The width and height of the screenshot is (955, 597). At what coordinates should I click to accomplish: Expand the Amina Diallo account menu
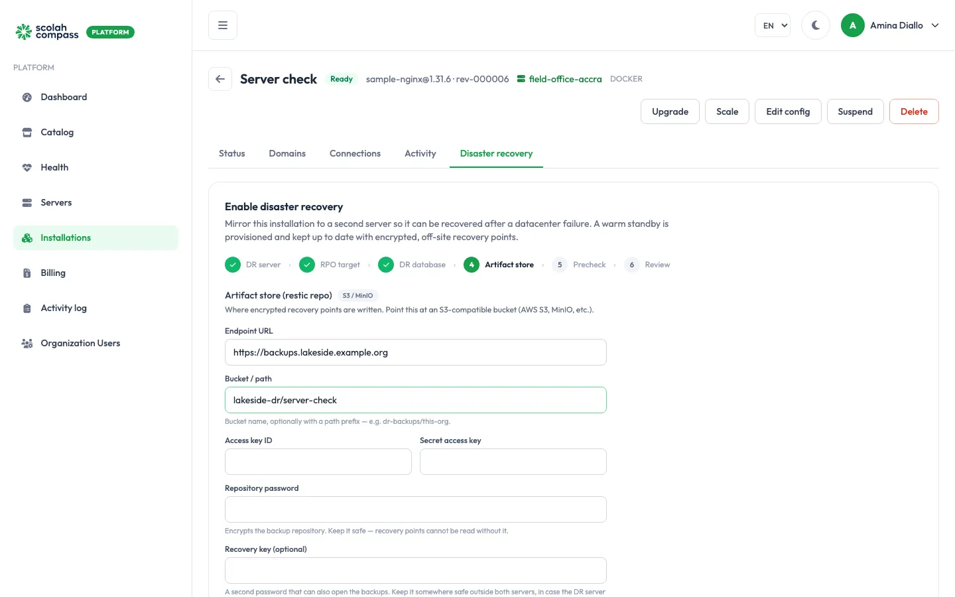point(890,25)
